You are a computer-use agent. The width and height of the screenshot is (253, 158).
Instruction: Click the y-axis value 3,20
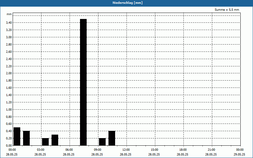(9, 30)
